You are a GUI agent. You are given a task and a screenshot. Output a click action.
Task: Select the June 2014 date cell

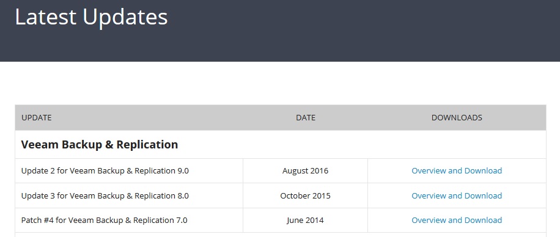305,221
